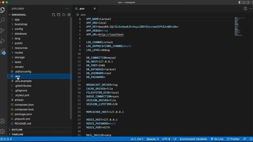Open the Accounts menu icon
Image resolution: width=253 pixels, height=142 pixels.
pyautogui.click(x=2, y=121)
